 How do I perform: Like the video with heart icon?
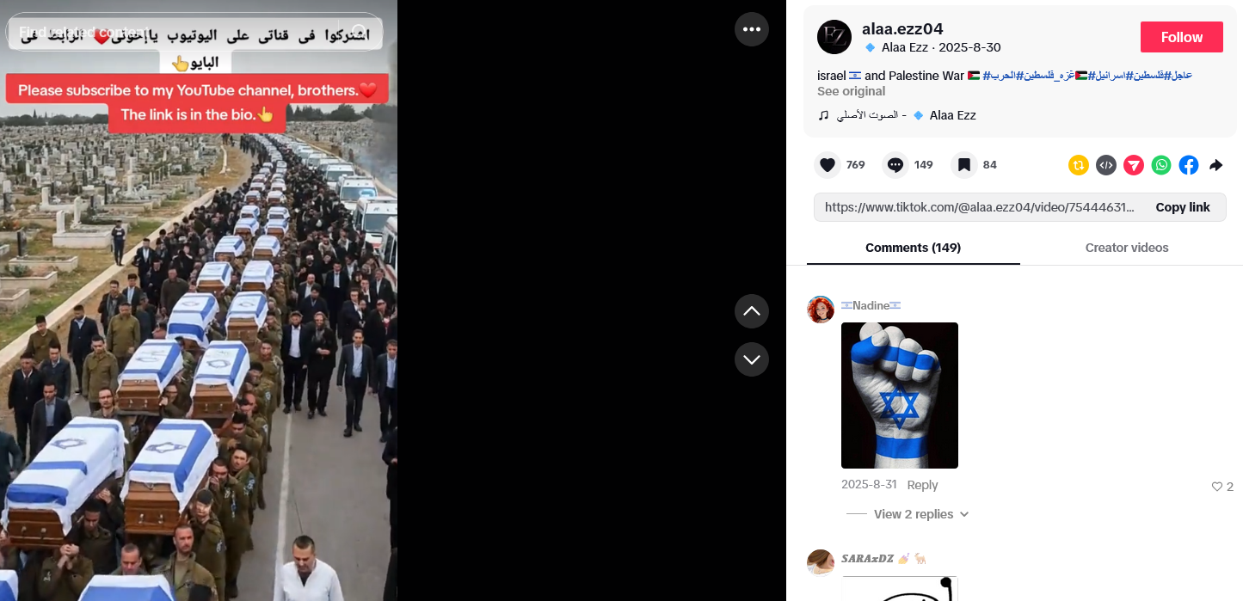point(828,165)
